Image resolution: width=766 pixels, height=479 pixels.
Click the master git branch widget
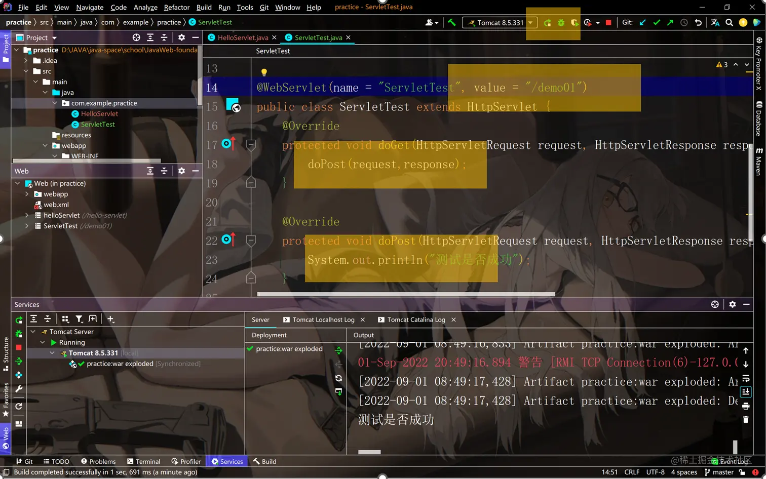718,472
